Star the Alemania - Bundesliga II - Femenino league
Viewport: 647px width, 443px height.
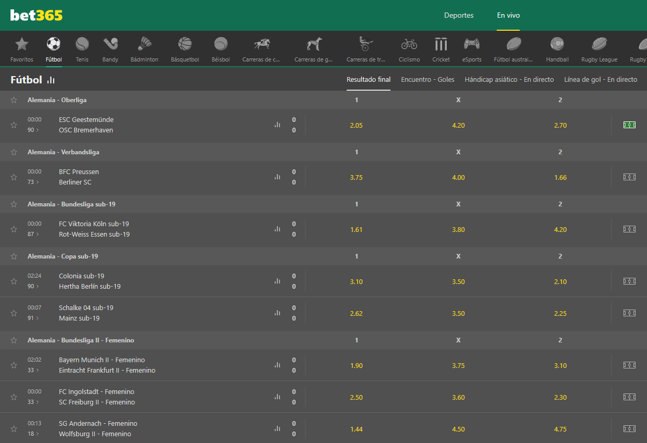click(14, 340)
